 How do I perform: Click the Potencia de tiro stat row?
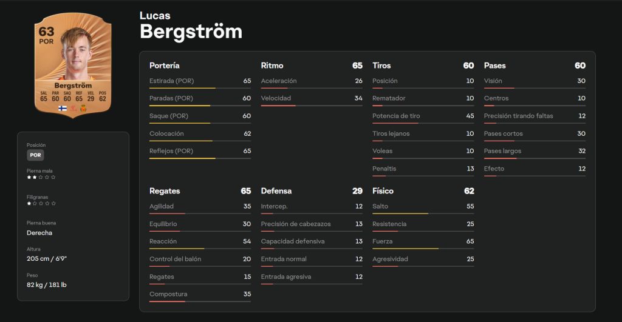coord(423,116)
